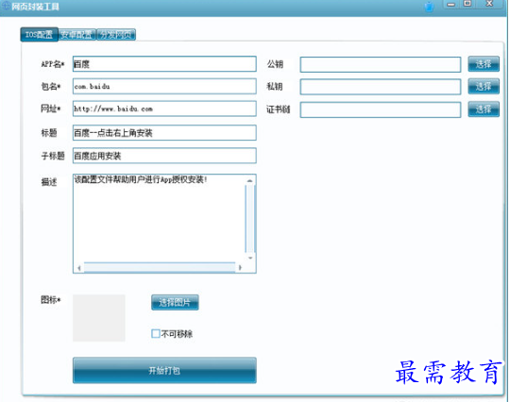Screen dimensions: 510x402
Task: Minimize the 网页封装工具 window
Action: 451,4
